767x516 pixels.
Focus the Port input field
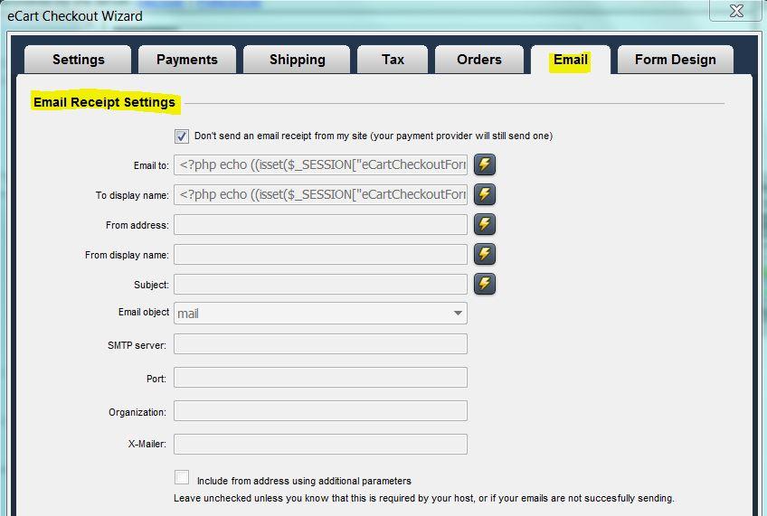[320, 378]
